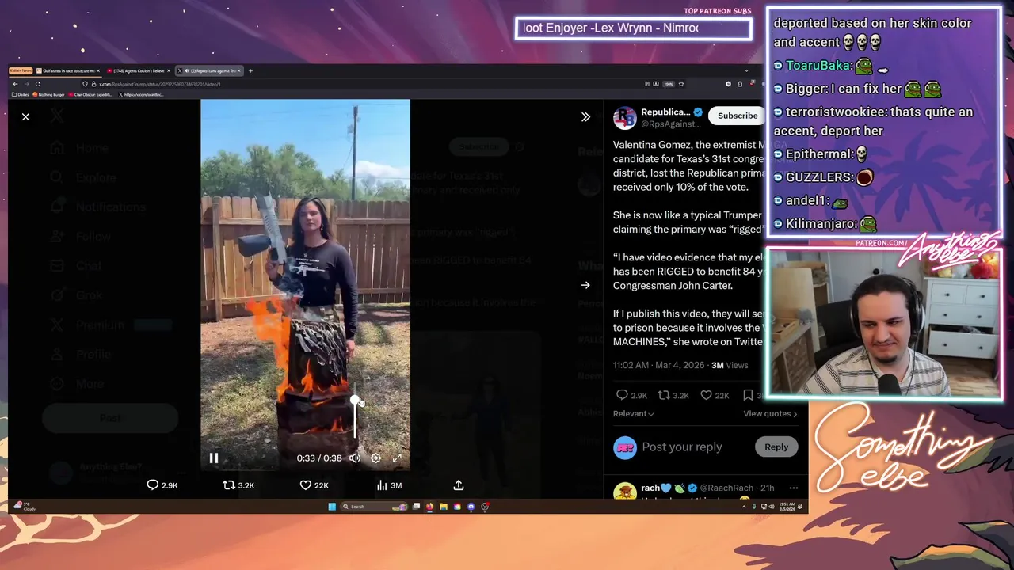Open Firefox from the taskbar
Screen dimensions: 1014x570
[430, 507]
